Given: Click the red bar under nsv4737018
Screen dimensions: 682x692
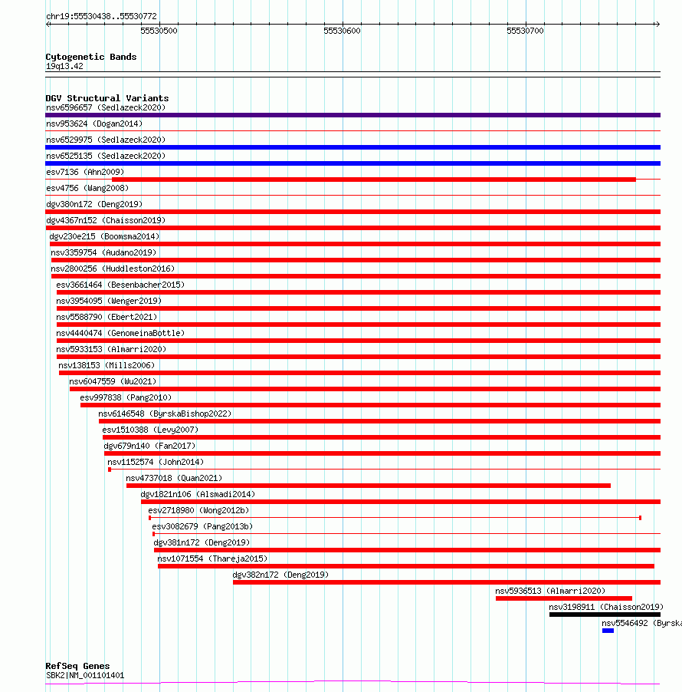Looking at the screenshot, I should (x=369, y=486).
